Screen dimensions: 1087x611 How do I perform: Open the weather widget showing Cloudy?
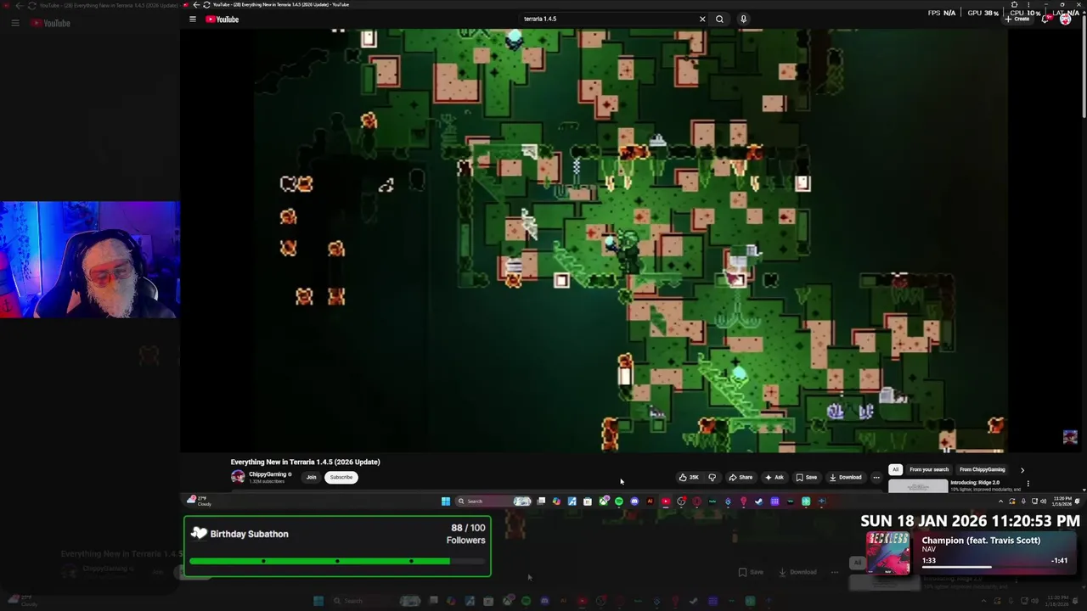point(200,502)
